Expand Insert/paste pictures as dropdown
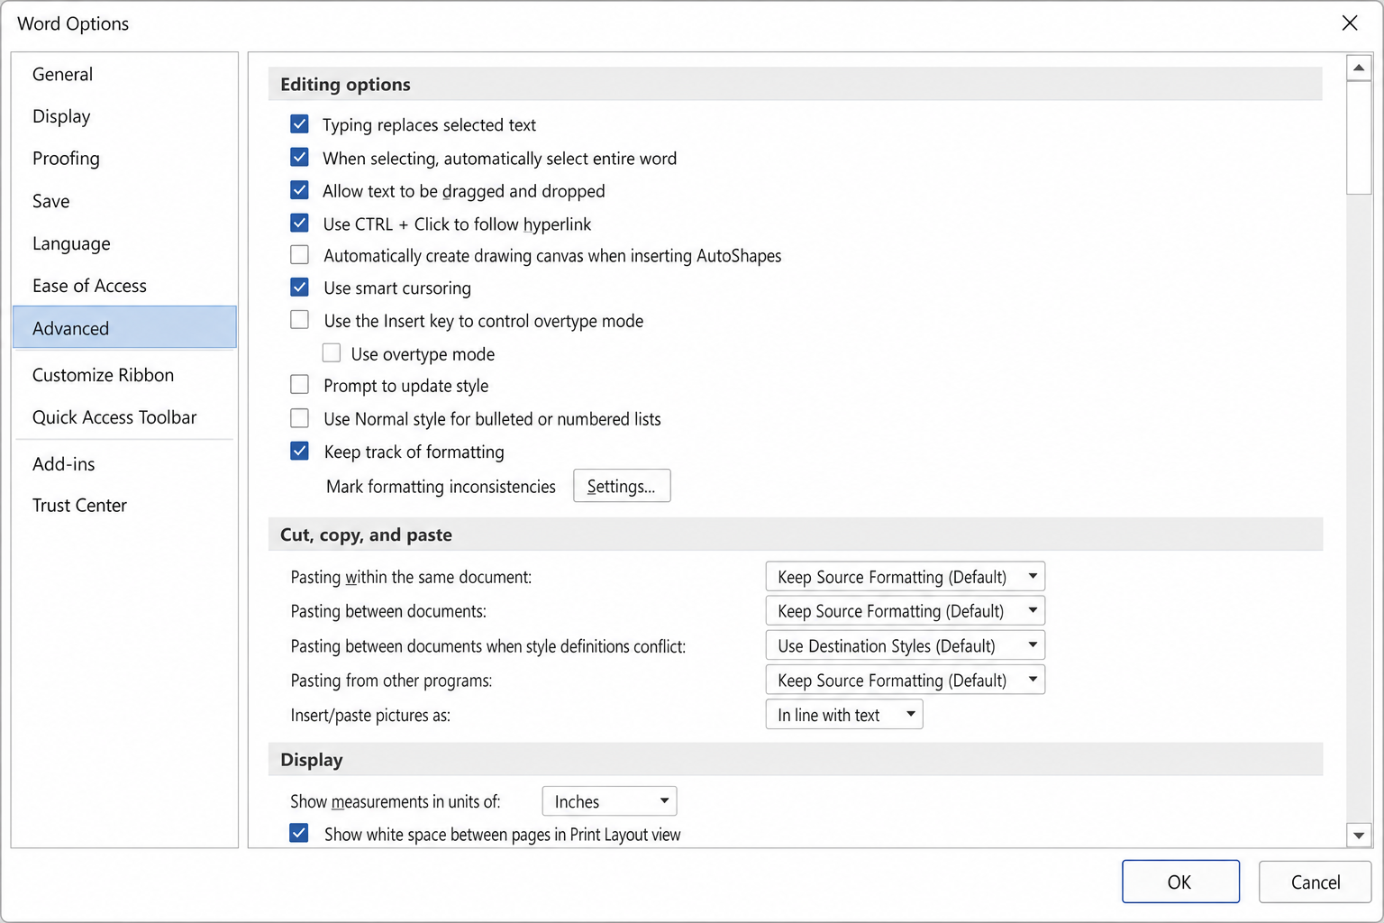The width and height of the screenshot is (1384, 923). tap(844, 715)
